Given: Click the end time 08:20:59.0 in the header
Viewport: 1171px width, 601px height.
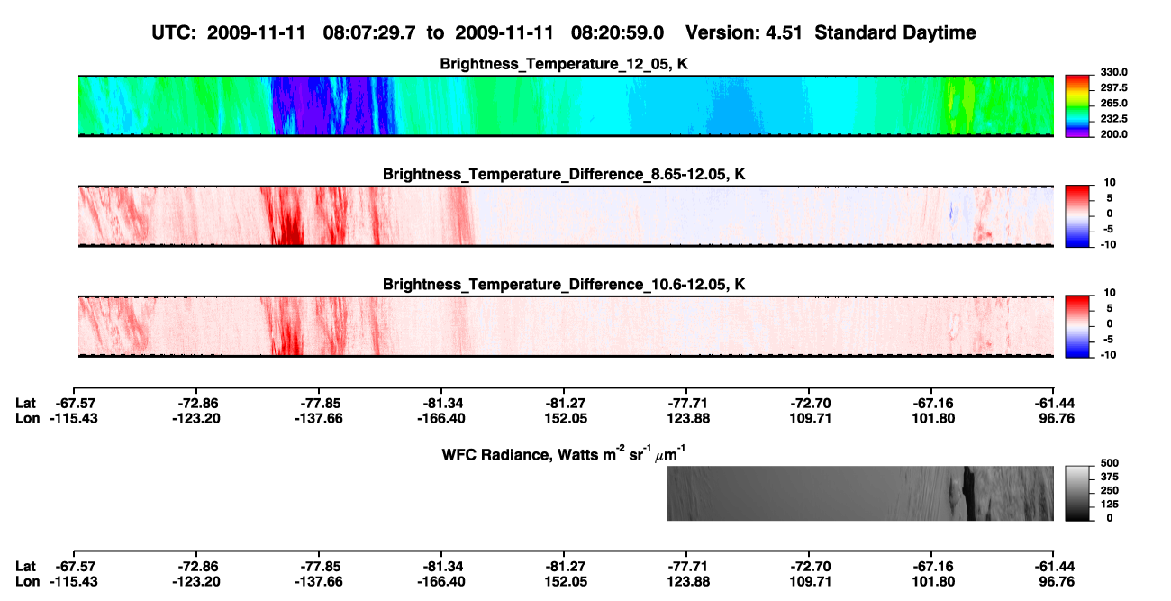Looking at the screenshot, I should pos(617,33).
